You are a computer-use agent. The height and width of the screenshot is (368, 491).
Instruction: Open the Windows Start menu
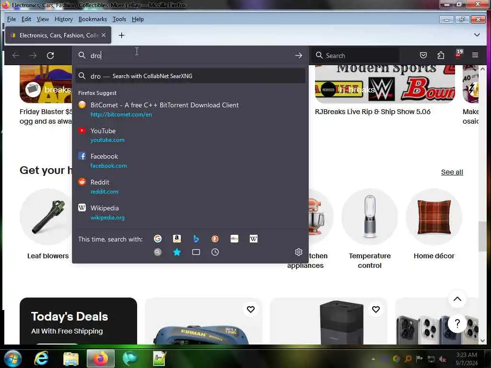(x=12, y=358)
